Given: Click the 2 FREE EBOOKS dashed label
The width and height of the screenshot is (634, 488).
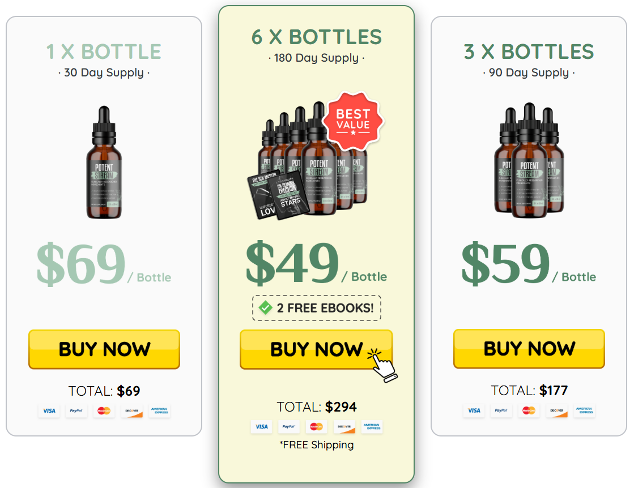Looking at the screenshot, I should pos(317,308).
